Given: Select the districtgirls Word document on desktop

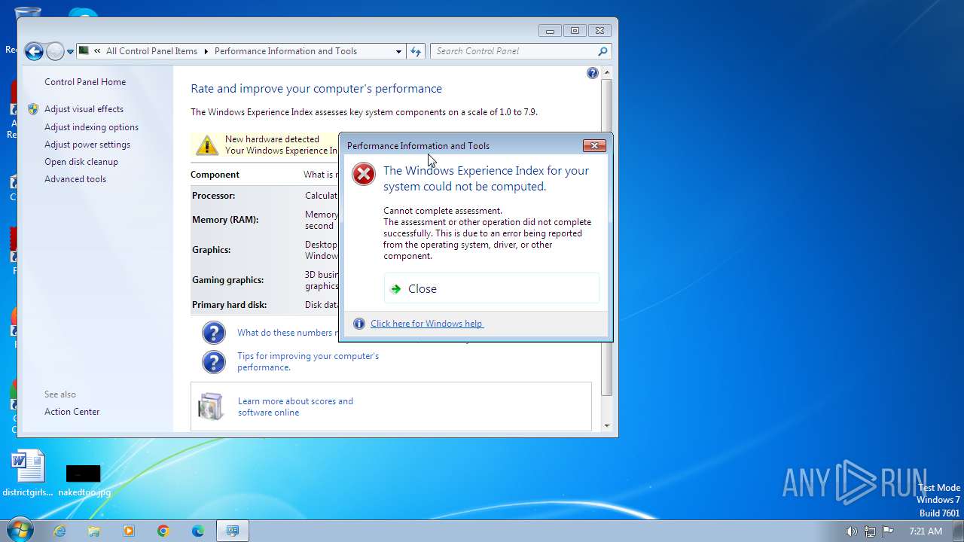Looking at the screenshot, I should coord(28,474).
